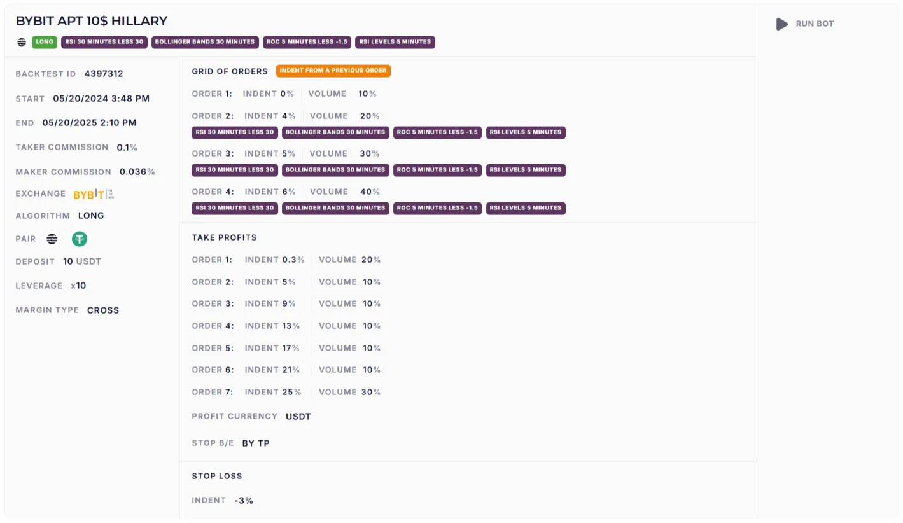Image resolution: width=903 pixels, height=523 pixels.
Task: Click the header RSI Levels 5 Minutes tag
Action: click(x=395, y=42)
